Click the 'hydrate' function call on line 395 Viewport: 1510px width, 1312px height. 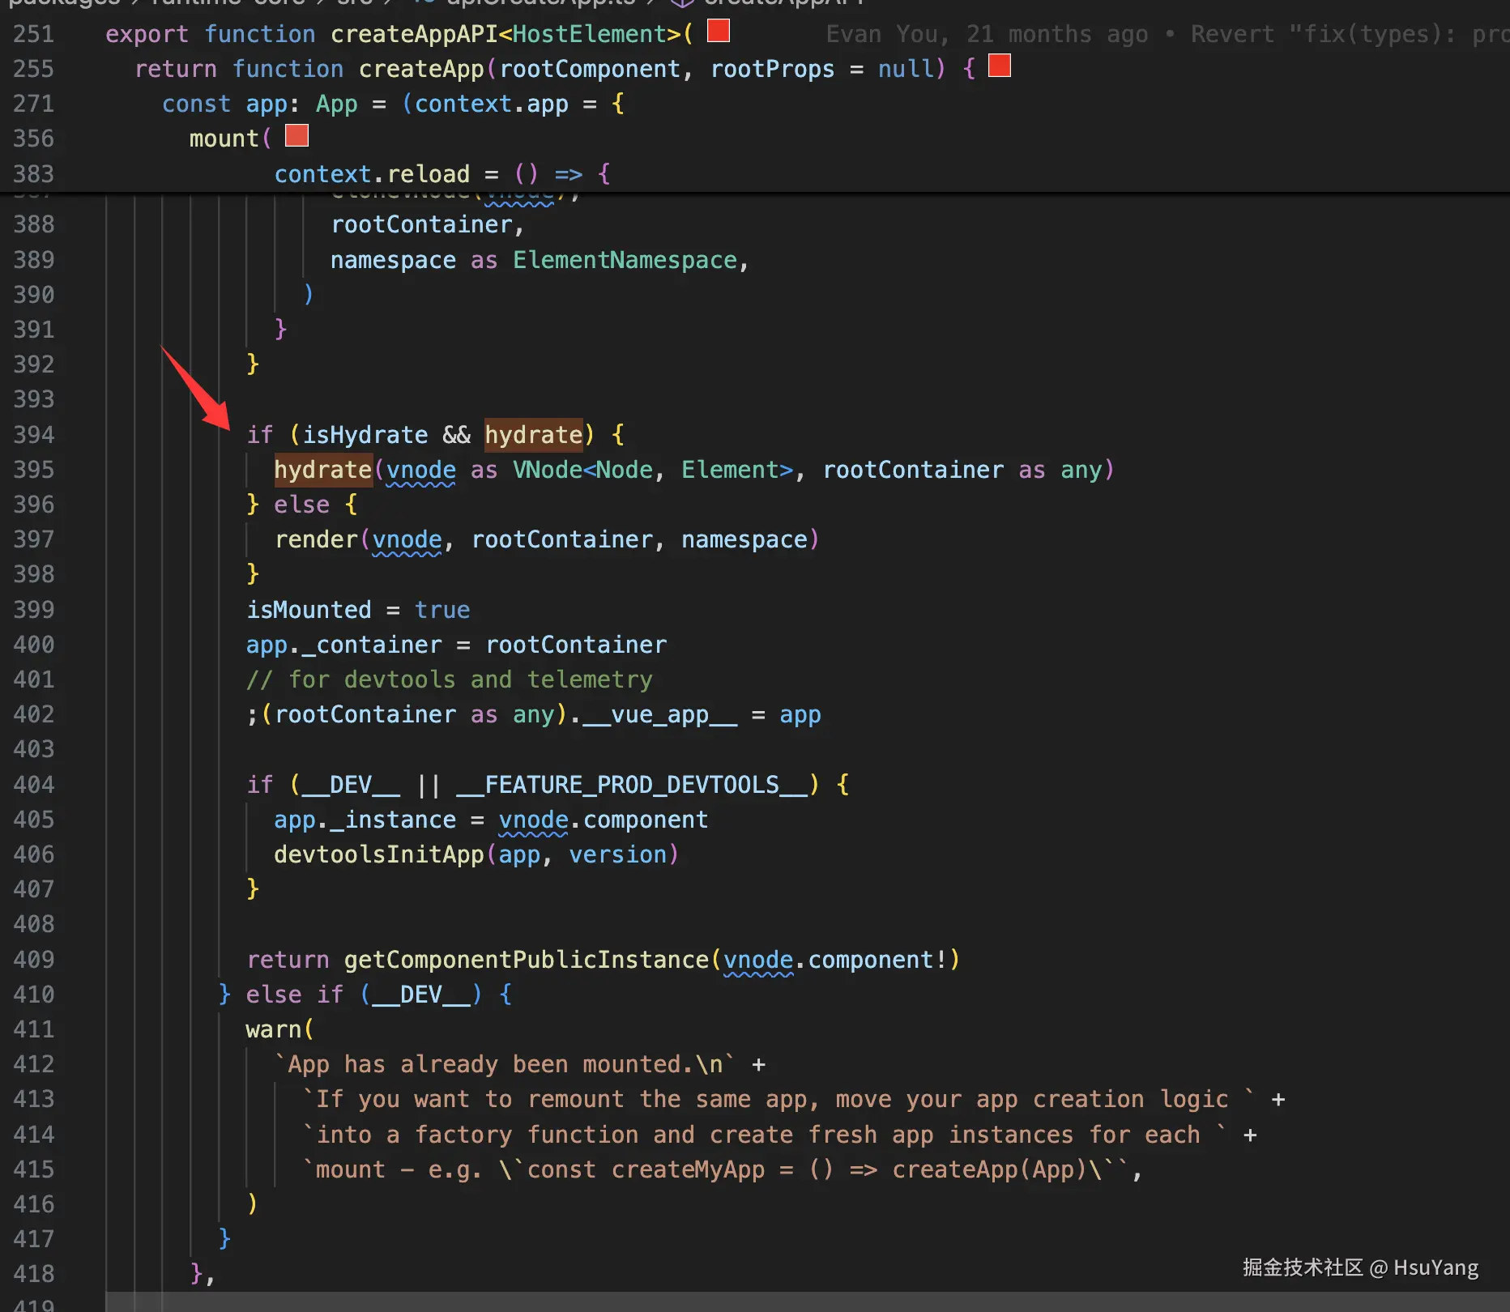point(322,470)
